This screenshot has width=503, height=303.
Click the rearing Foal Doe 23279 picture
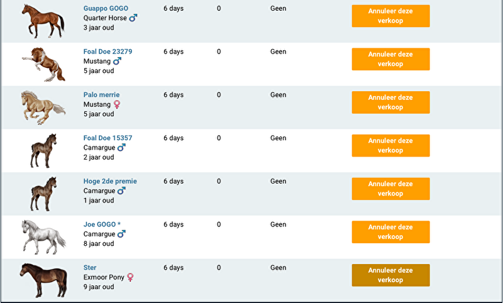point(43,63)
